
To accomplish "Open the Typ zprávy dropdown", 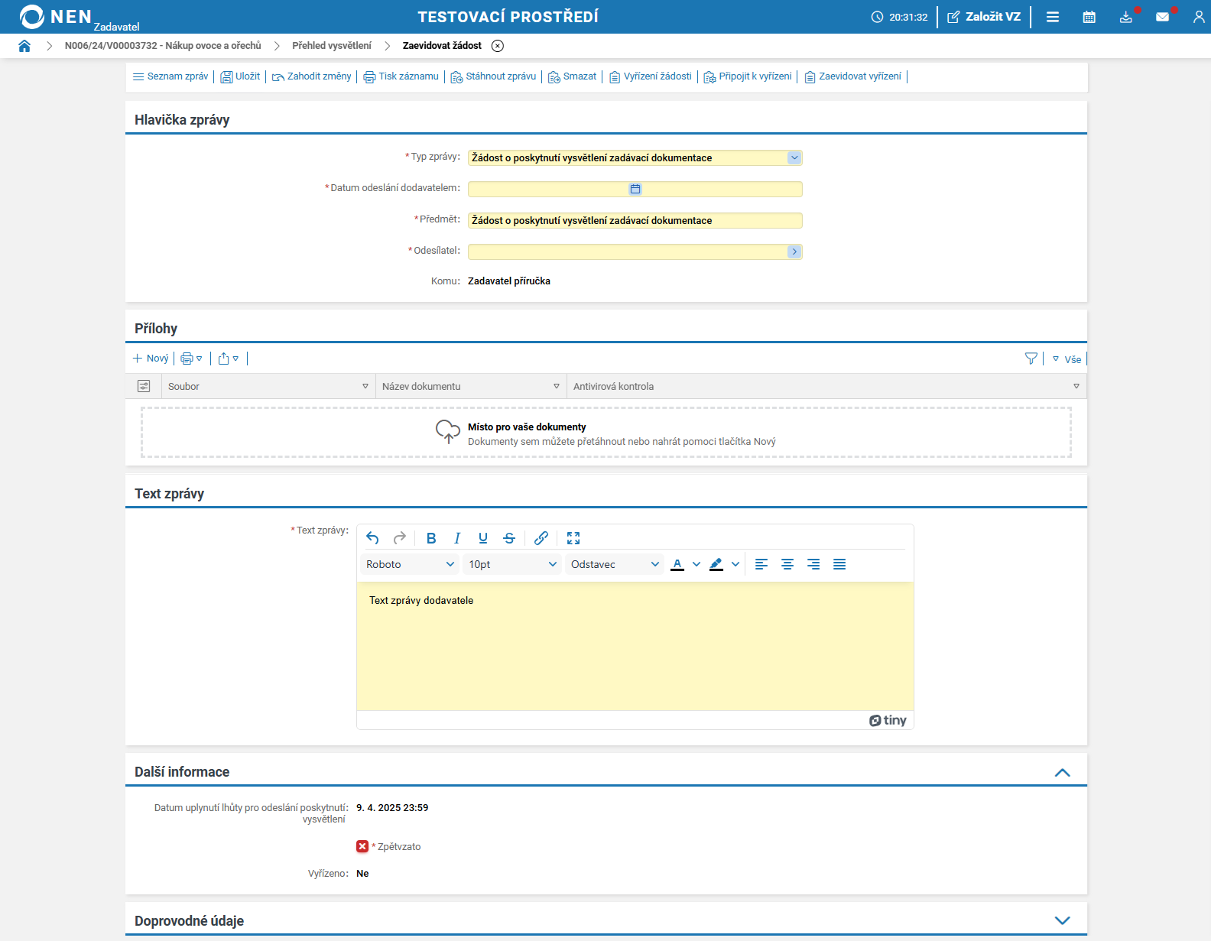I will coord(794,157).
